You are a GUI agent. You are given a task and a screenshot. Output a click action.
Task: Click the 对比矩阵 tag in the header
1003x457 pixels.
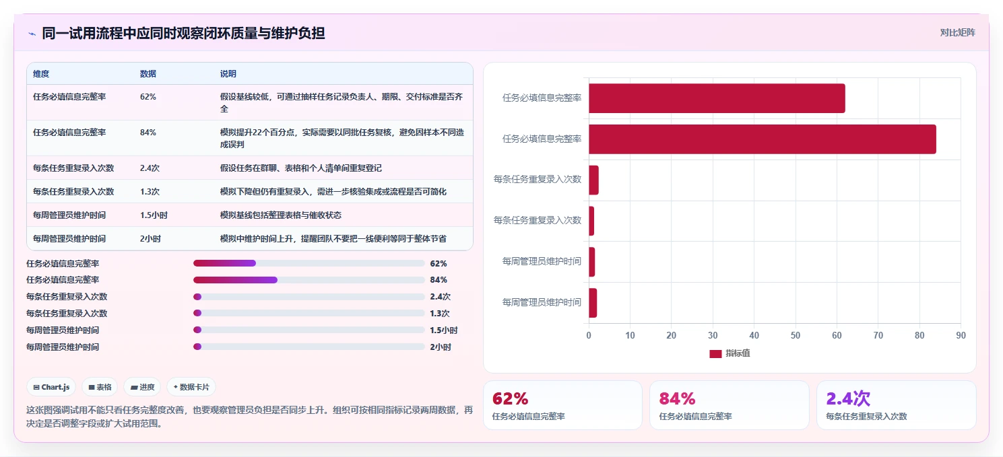coord(957,32)
